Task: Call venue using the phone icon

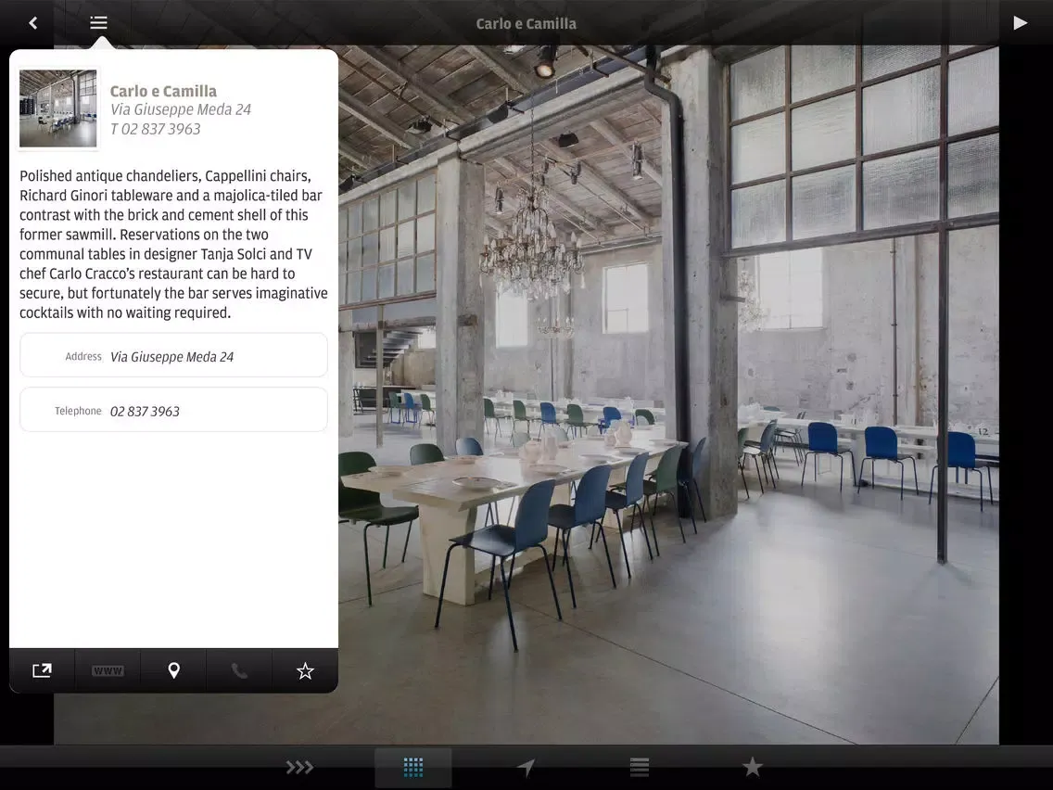Action: click(x=239, y=670)
